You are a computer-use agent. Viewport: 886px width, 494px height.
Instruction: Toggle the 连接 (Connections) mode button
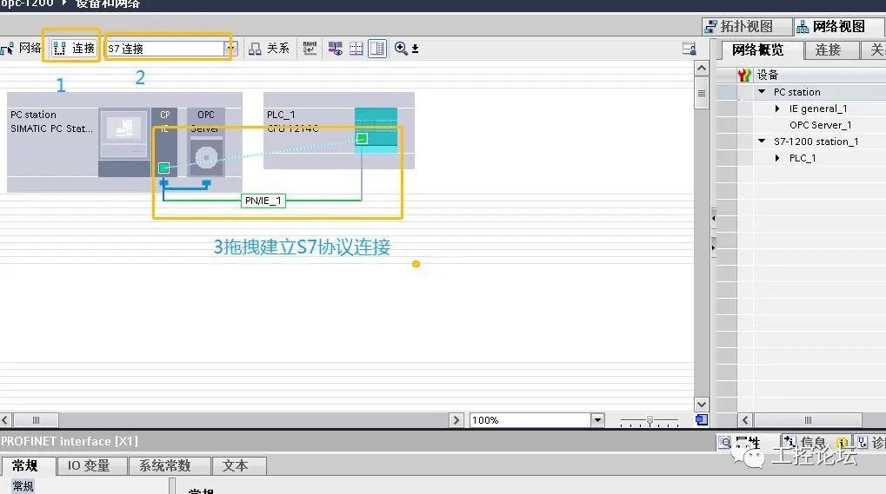[74, 49]
